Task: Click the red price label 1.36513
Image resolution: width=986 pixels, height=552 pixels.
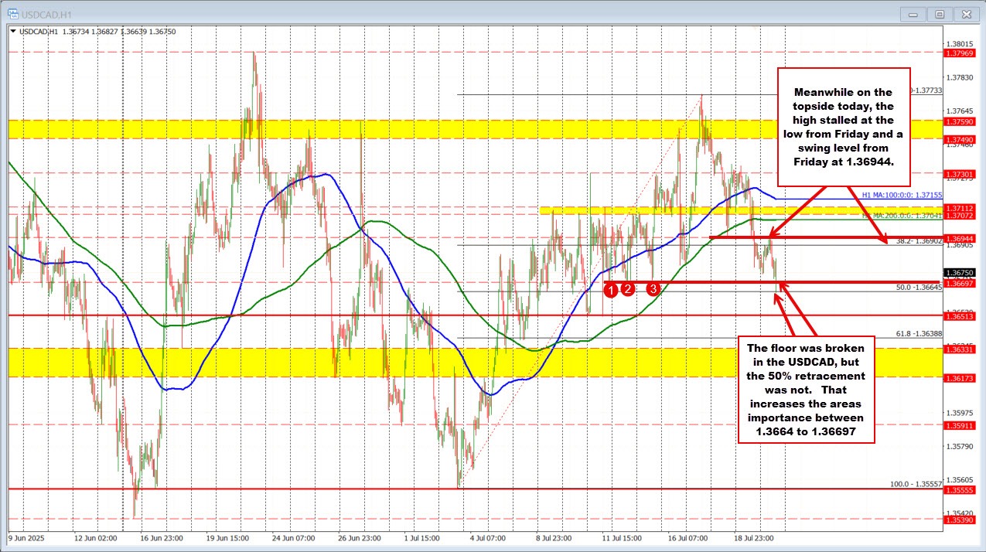Action: [959, 316]
